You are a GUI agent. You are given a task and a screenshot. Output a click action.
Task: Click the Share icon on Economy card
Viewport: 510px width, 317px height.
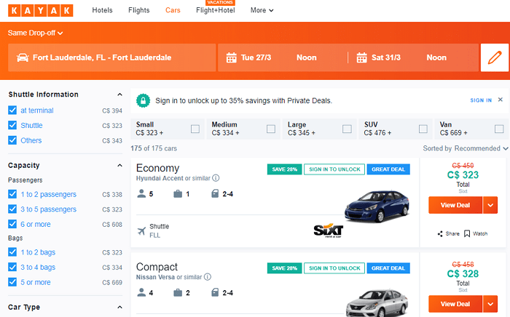point(440,233)
